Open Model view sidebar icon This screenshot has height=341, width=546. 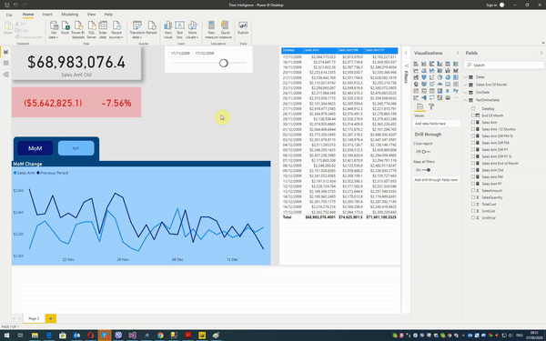(x=6, y=75)
